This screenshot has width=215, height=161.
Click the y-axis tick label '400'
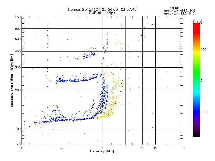tap(18, 51)
